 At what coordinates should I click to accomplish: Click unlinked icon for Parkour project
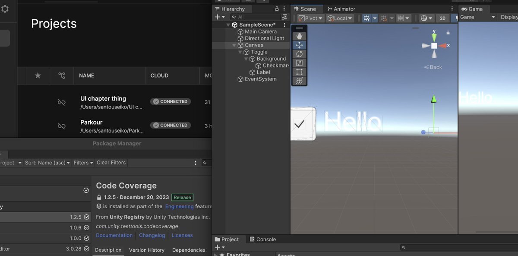point(62,126)
